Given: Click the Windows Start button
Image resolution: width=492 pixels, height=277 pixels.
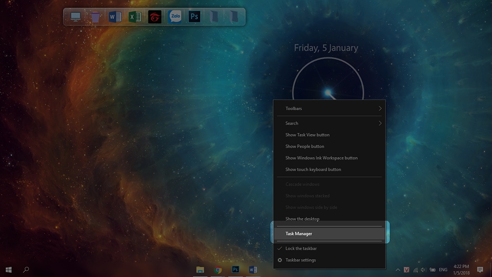Looking at the screenshot, I should [9, 270].
